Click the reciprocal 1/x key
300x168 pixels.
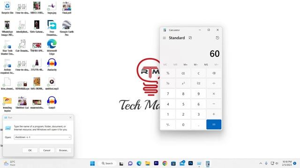click(x=168, y=84)
